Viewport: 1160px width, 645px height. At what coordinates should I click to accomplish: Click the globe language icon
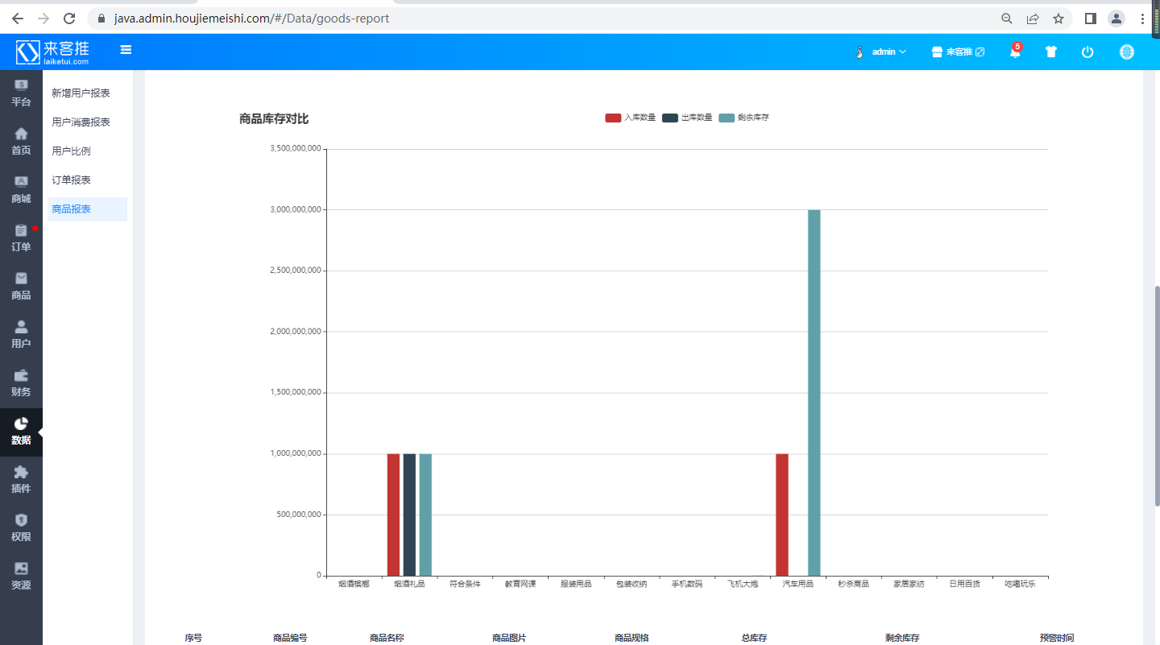click(x=1127, y=52)
